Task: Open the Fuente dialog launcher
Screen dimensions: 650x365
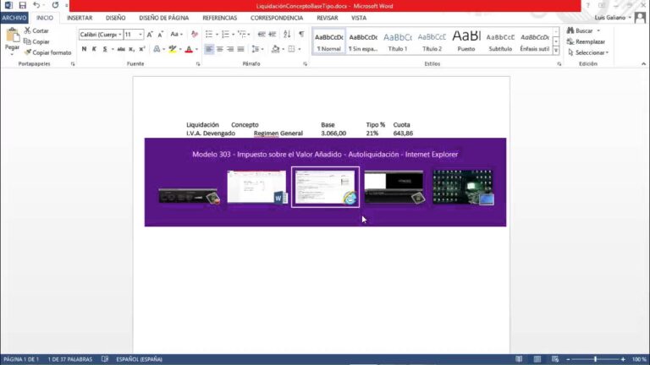Action: [198, 64]
